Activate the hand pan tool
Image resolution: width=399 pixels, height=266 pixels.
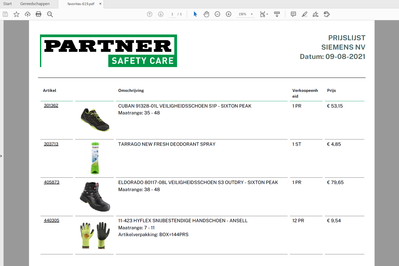click(x=206, y=14)
